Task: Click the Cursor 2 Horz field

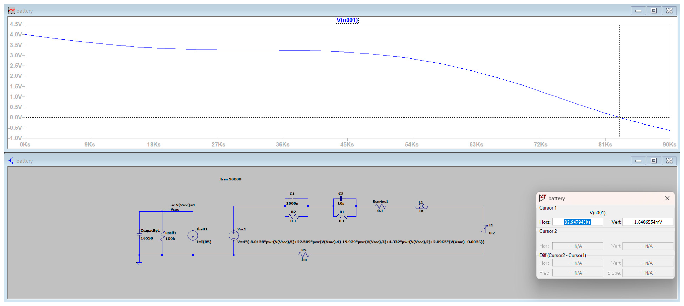Action: pyautogui.click(x=577, y=246)
